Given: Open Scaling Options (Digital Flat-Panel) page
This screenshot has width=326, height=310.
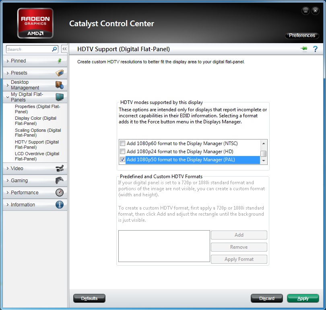Looking at the screenshot, I should 38,133.
